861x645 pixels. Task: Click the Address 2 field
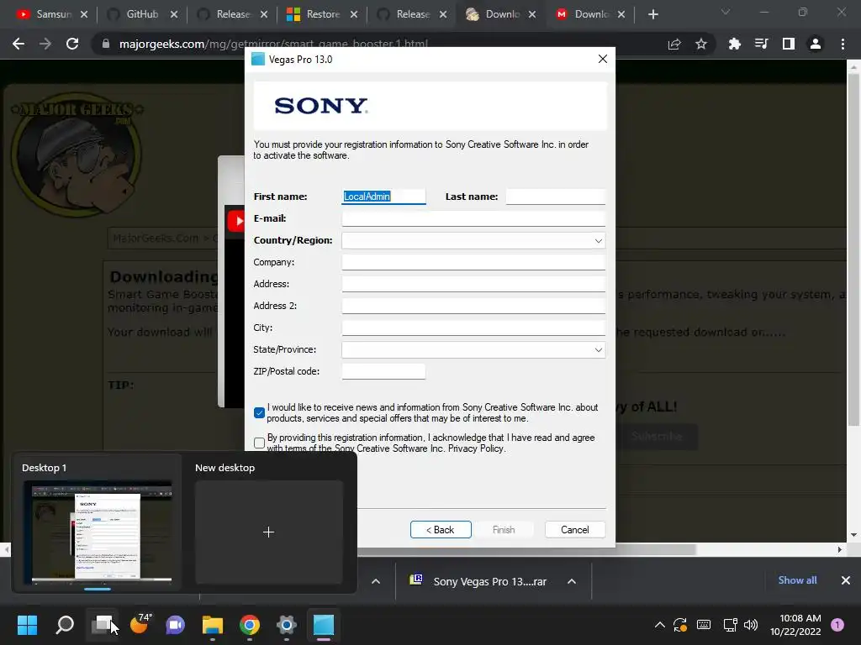[x=473, y=306]
